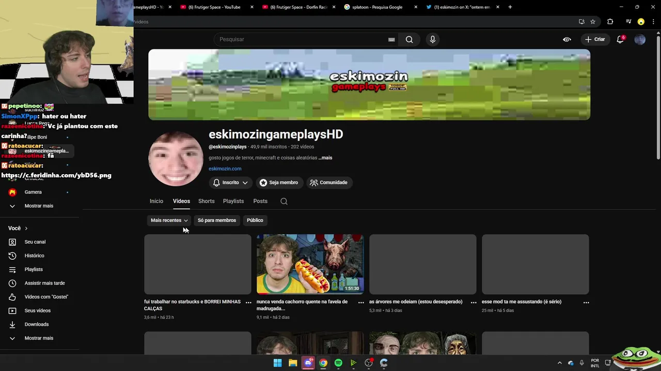The width and height of the screenshot is (661, 371).
Task: Open Chrome from the taskbar
Action: (x=323, y=363)
